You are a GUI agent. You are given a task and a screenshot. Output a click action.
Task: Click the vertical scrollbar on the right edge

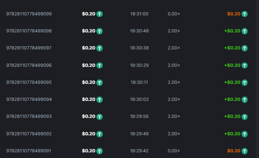257,79
